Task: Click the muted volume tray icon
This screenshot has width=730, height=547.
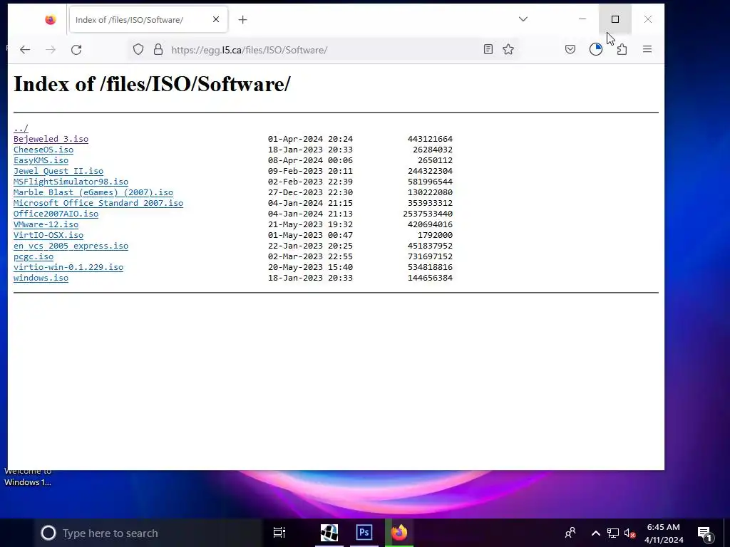Action: coord(629,533)
